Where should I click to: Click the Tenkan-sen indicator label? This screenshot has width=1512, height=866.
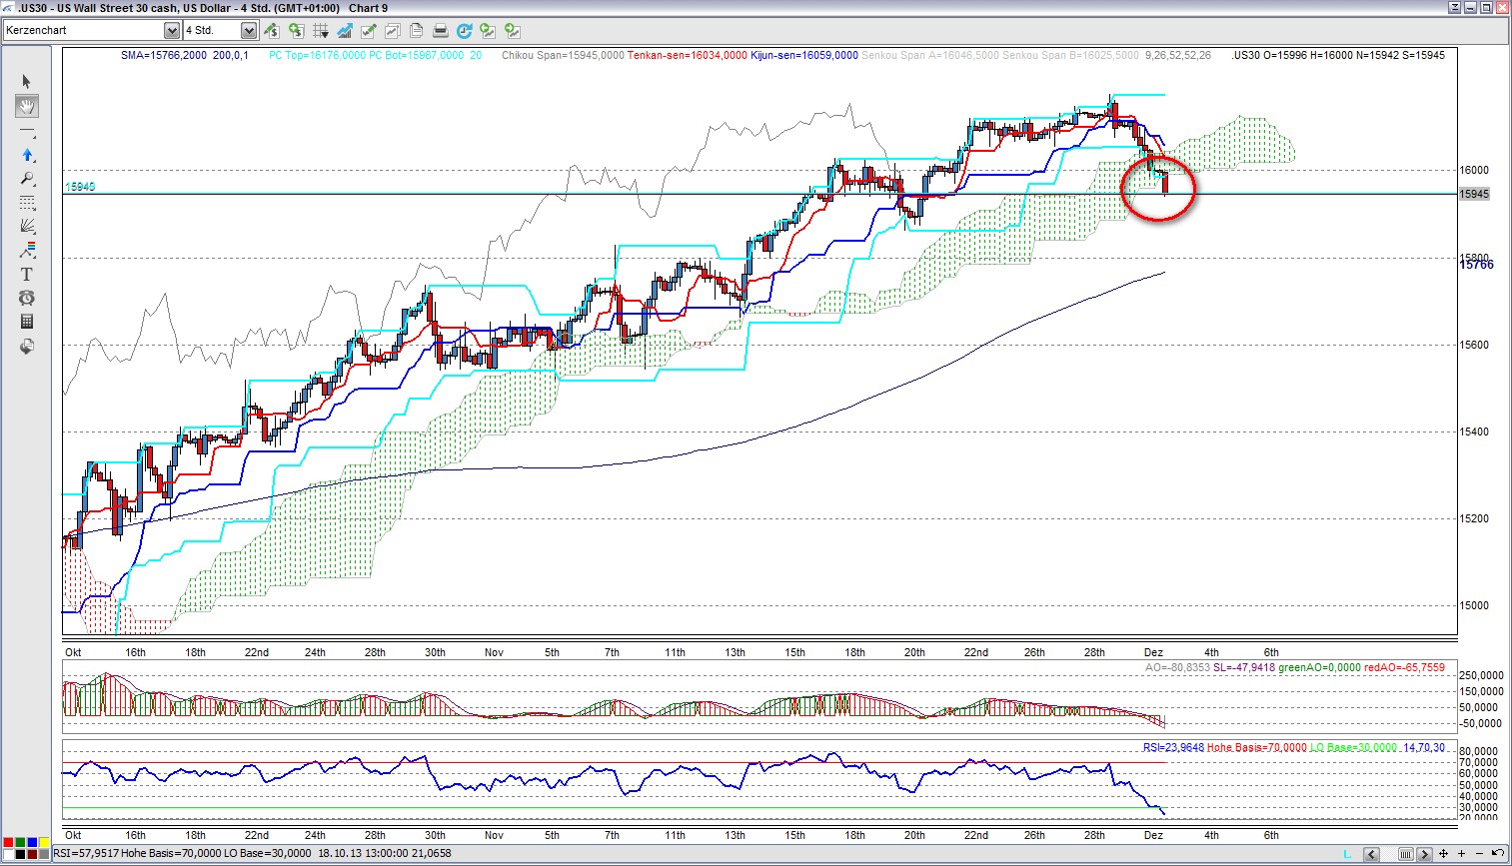click(687, 56)
